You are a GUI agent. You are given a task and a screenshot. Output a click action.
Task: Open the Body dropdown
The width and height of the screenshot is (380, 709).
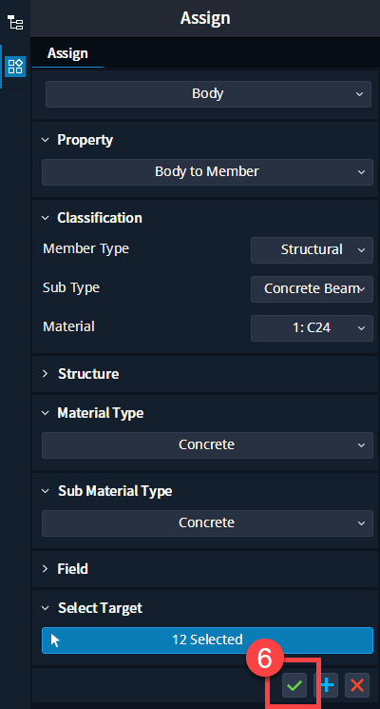(208, 94)
